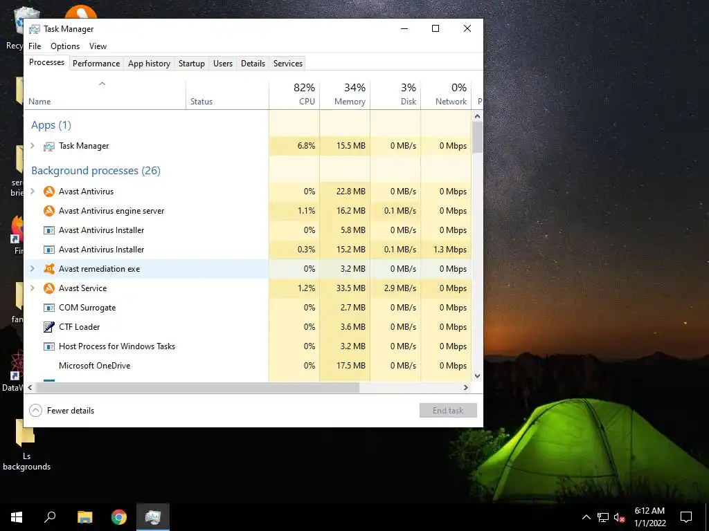Sort processes by CPU column
The image size is (709, 531).
pos(294,95)
